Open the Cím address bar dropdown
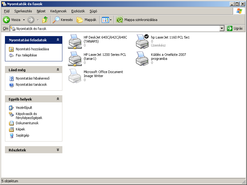The height and width of the screenshot is (185, 247). (x=222, y=28)
